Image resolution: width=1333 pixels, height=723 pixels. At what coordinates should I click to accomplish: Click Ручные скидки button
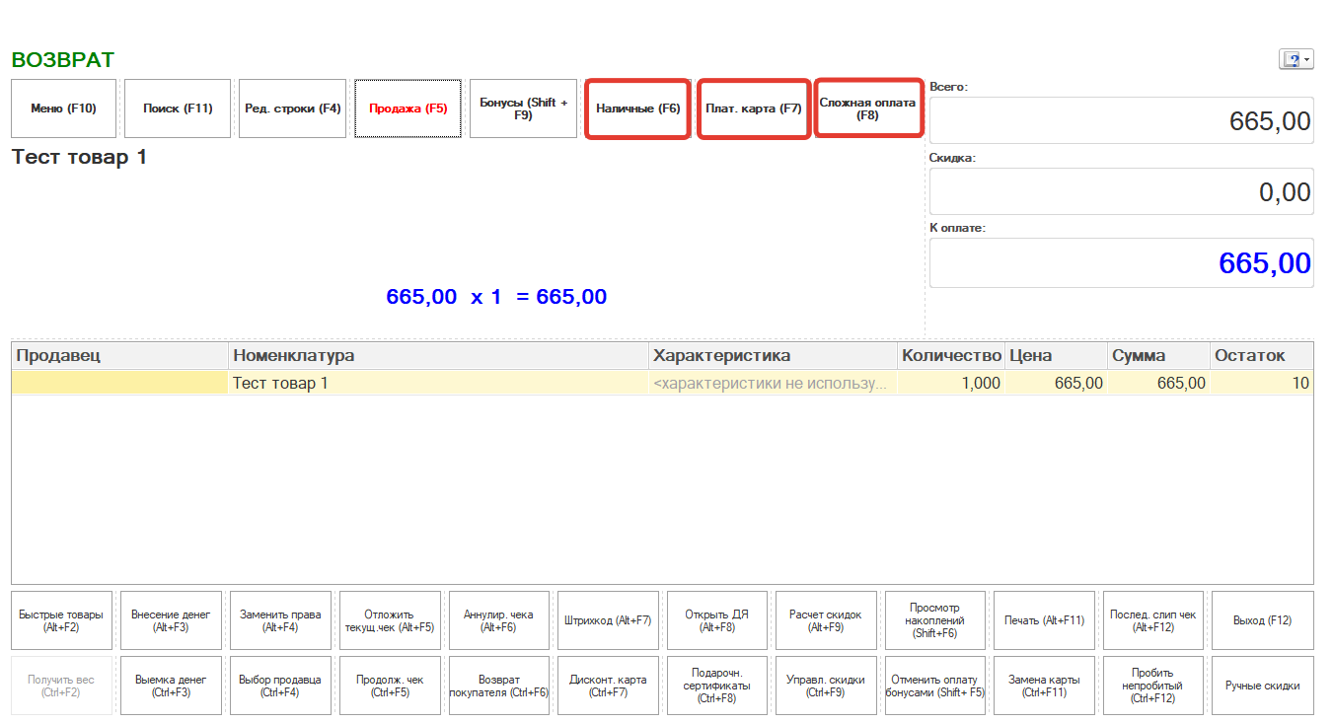coord(1262,686)
